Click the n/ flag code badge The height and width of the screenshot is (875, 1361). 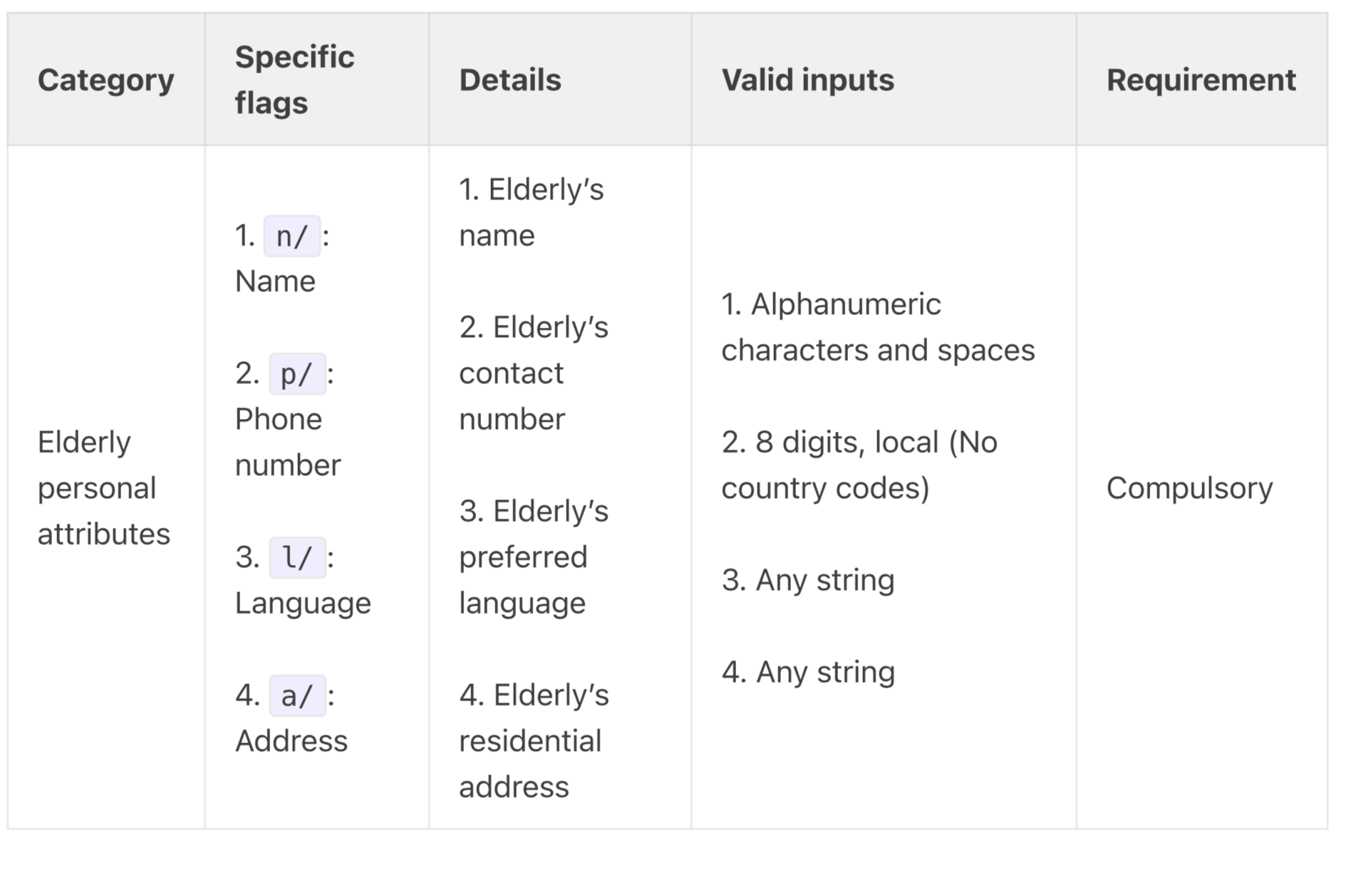coord(291,236)
